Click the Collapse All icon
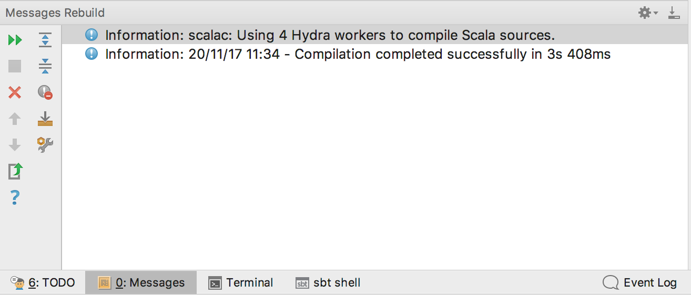 [x=45, y=66]
